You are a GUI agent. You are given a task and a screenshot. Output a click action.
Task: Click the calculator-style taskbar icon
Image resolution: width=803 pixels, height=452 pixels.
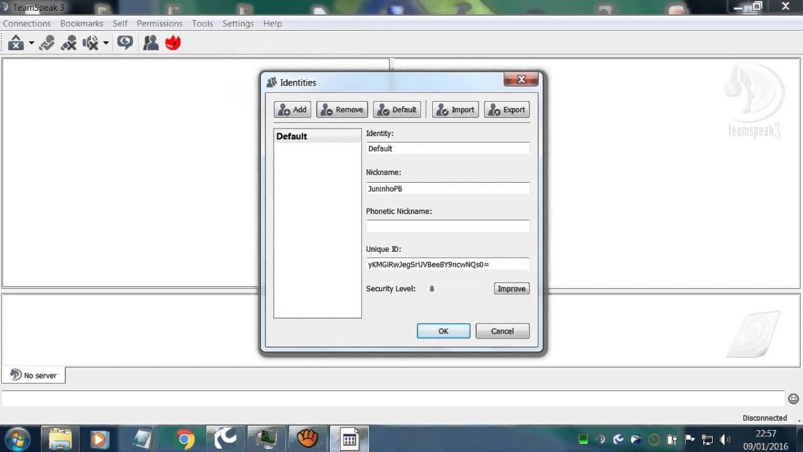coord(349,439)
